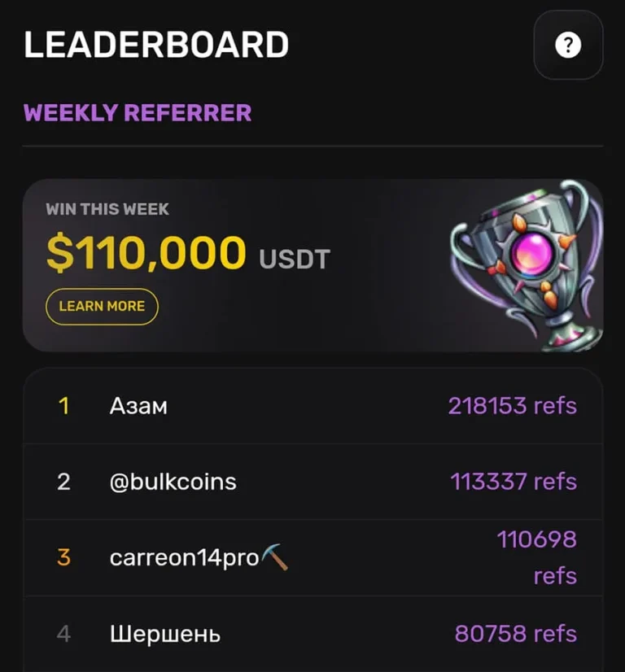Viewport: 625px width, 672px height.
Task: Click the pickaxe emoji beside carreon14pro
Action: 274,558
